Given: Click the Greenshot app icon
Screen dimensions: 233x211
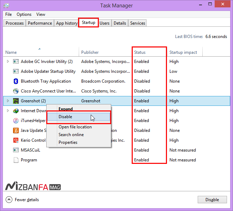Looking at the screenshot, I should coord(16,101).
